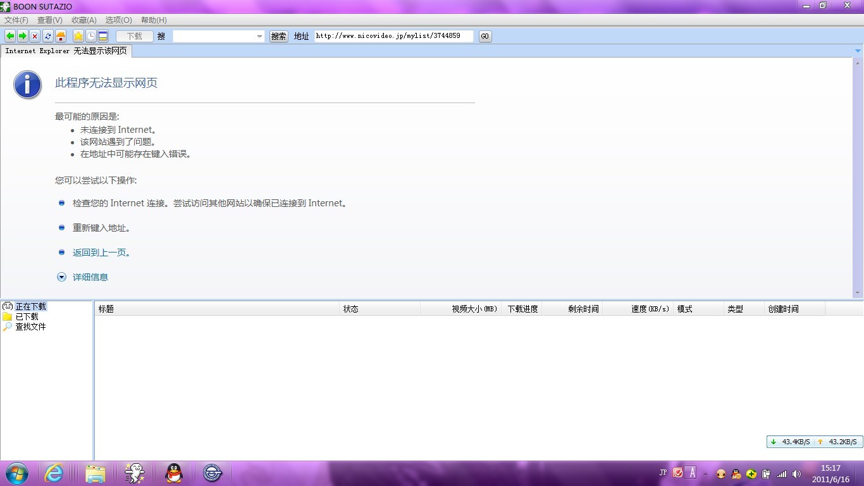This screenshot has width=864, height=486.
Task: Select the Internet Explorer 无法显示该网页 tab
Action: 66,51
